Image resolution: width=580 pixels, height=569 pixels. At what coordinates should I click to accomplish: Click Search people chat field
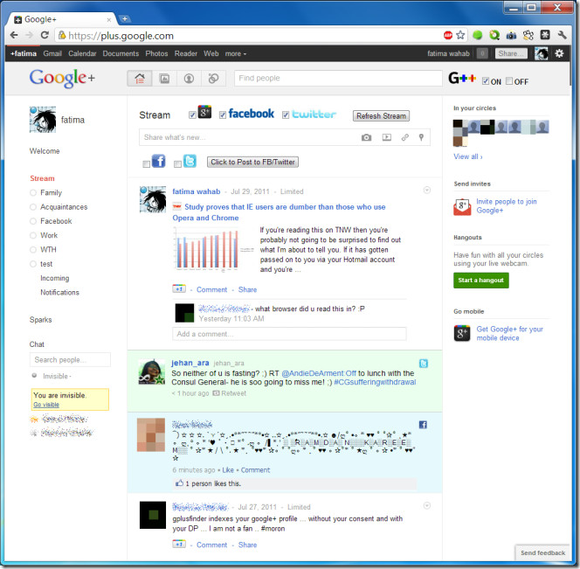click(70, 360)
